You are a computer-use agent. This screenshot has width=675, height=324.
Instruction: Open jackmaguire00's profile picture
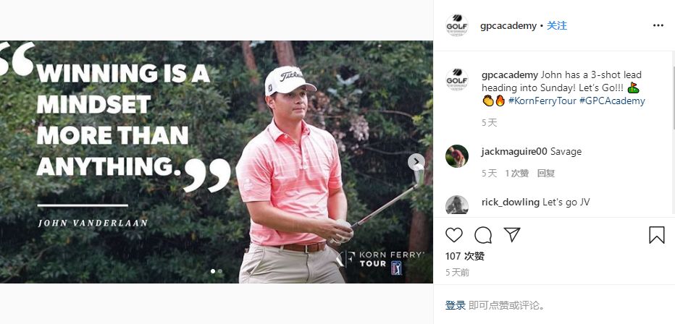[457, 156]
